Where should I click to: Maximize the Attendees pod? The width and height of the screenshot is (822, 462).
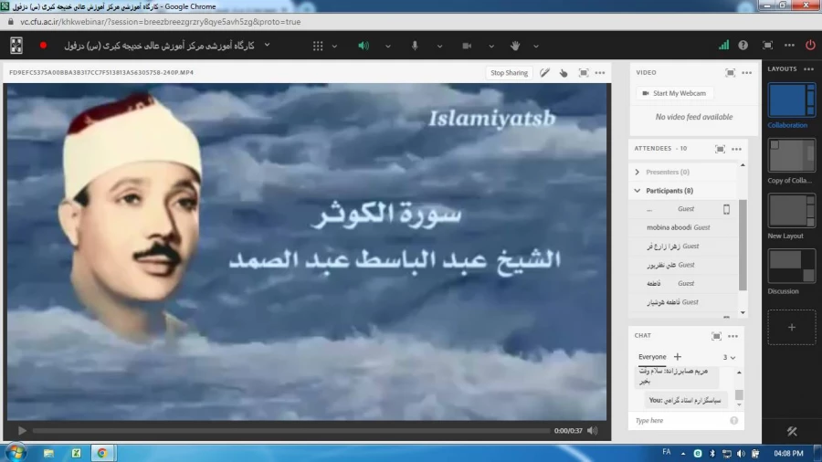720,149
